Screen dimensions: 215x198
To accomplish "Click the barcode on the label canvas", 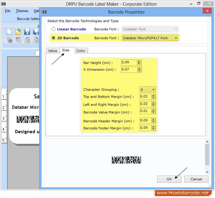I will 28,119.
